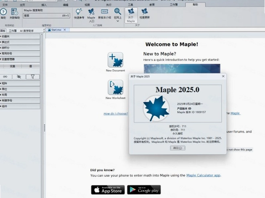Close the 关于 Maple 2025 dialog
Image resolution: width=265 pixels, height=198 pixels.
(223, 76)
